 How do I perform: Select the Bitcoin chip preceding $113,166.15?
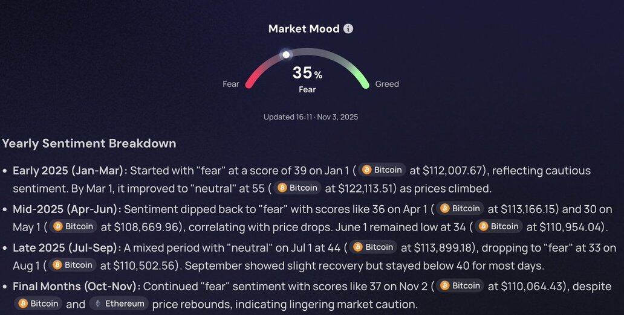tap(460, 208)
